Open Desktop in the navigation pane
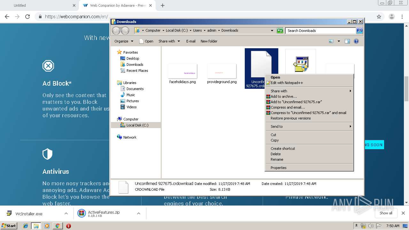409x230 pixels. click(x=130, y=58)
